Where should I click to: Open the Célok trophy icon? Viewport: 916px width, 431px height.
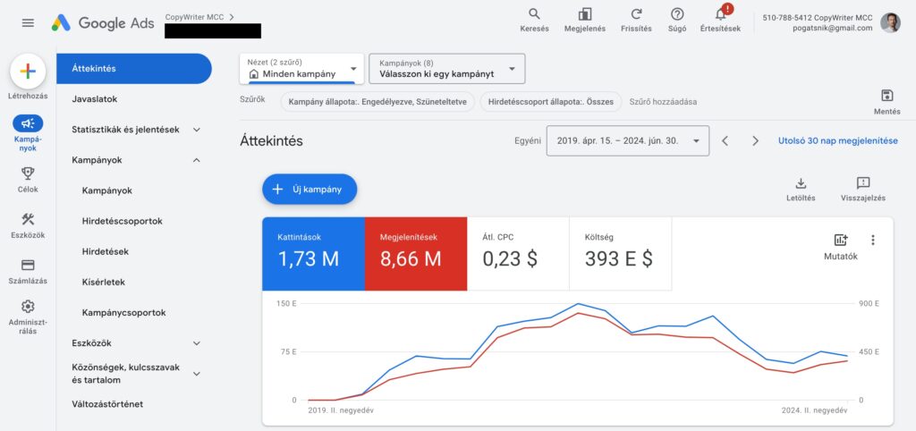(x=28, y=173)
